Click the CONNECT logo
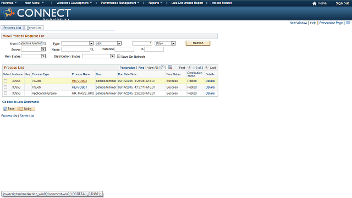 click(x=36, y=13)
